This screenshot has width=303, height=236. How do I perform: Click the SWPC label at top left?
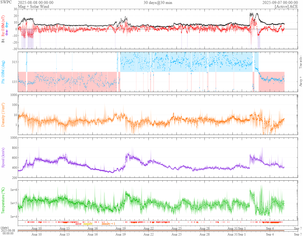tap(6, 2)
